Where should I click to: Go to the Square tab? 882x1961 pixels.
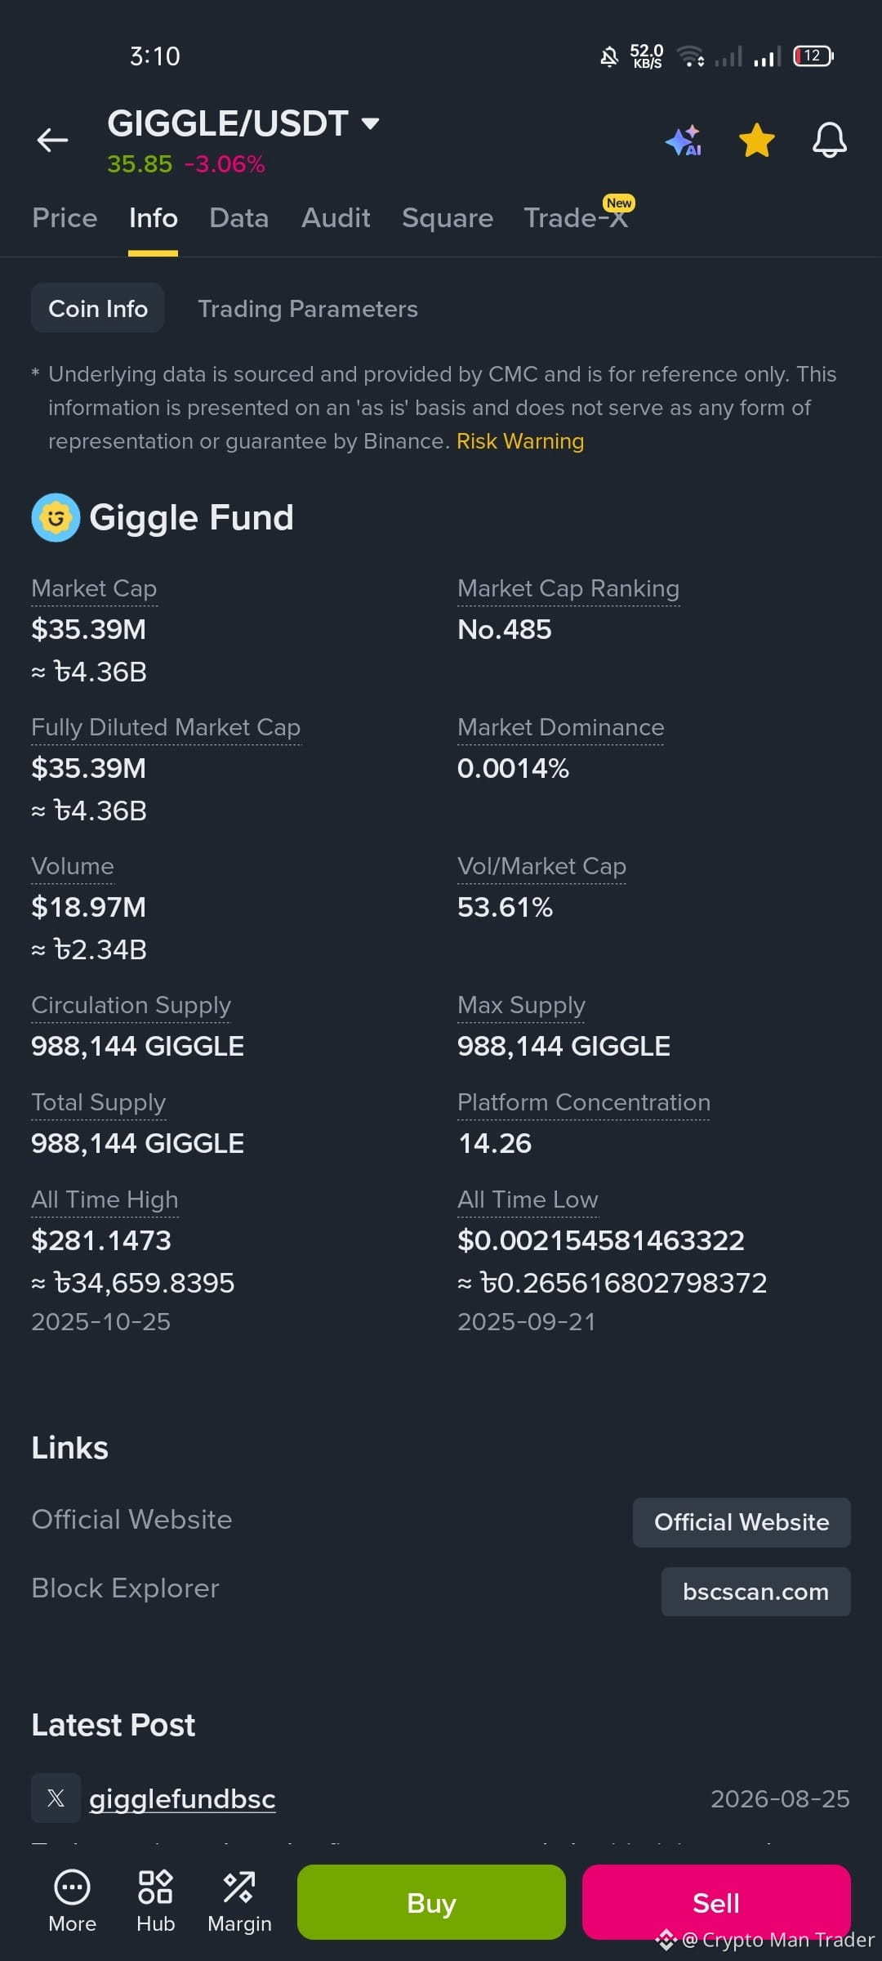pyautogui.click(x=448, y=218)
